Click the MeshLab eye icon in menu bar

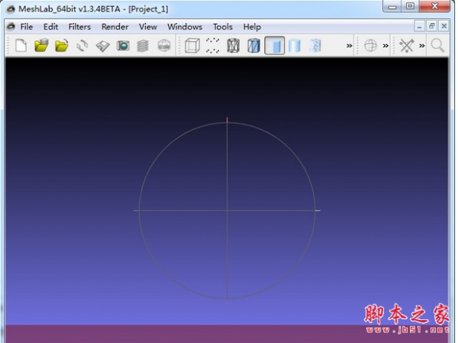[x=11, y=27]
